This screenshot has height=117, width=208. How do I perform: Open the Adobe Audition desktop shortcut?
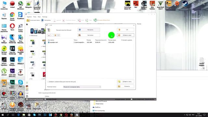pos(12,84)
